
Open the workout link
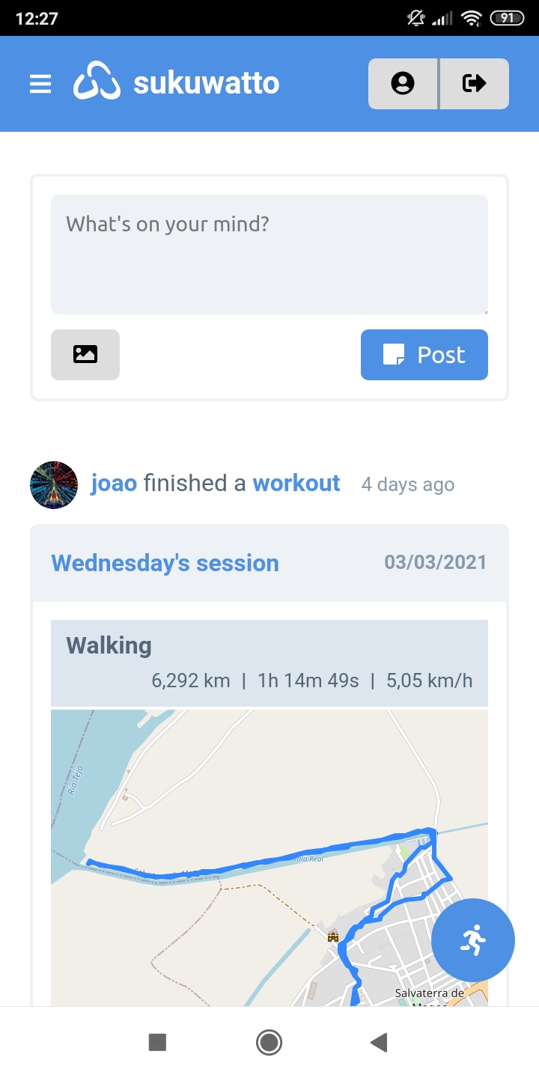coord(296,484)
